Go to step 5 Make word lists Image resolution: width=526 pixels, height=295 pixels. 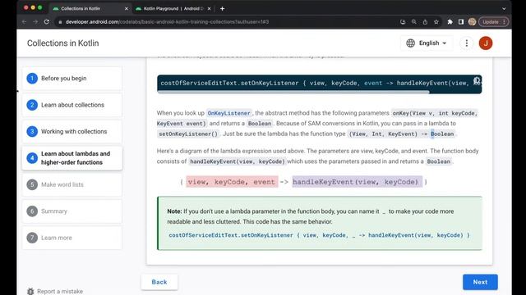tap(72, 184)
